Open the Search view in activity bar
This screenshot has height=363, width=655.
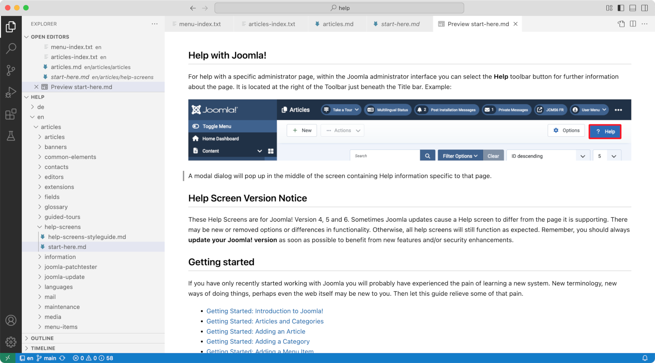[11, 48]
